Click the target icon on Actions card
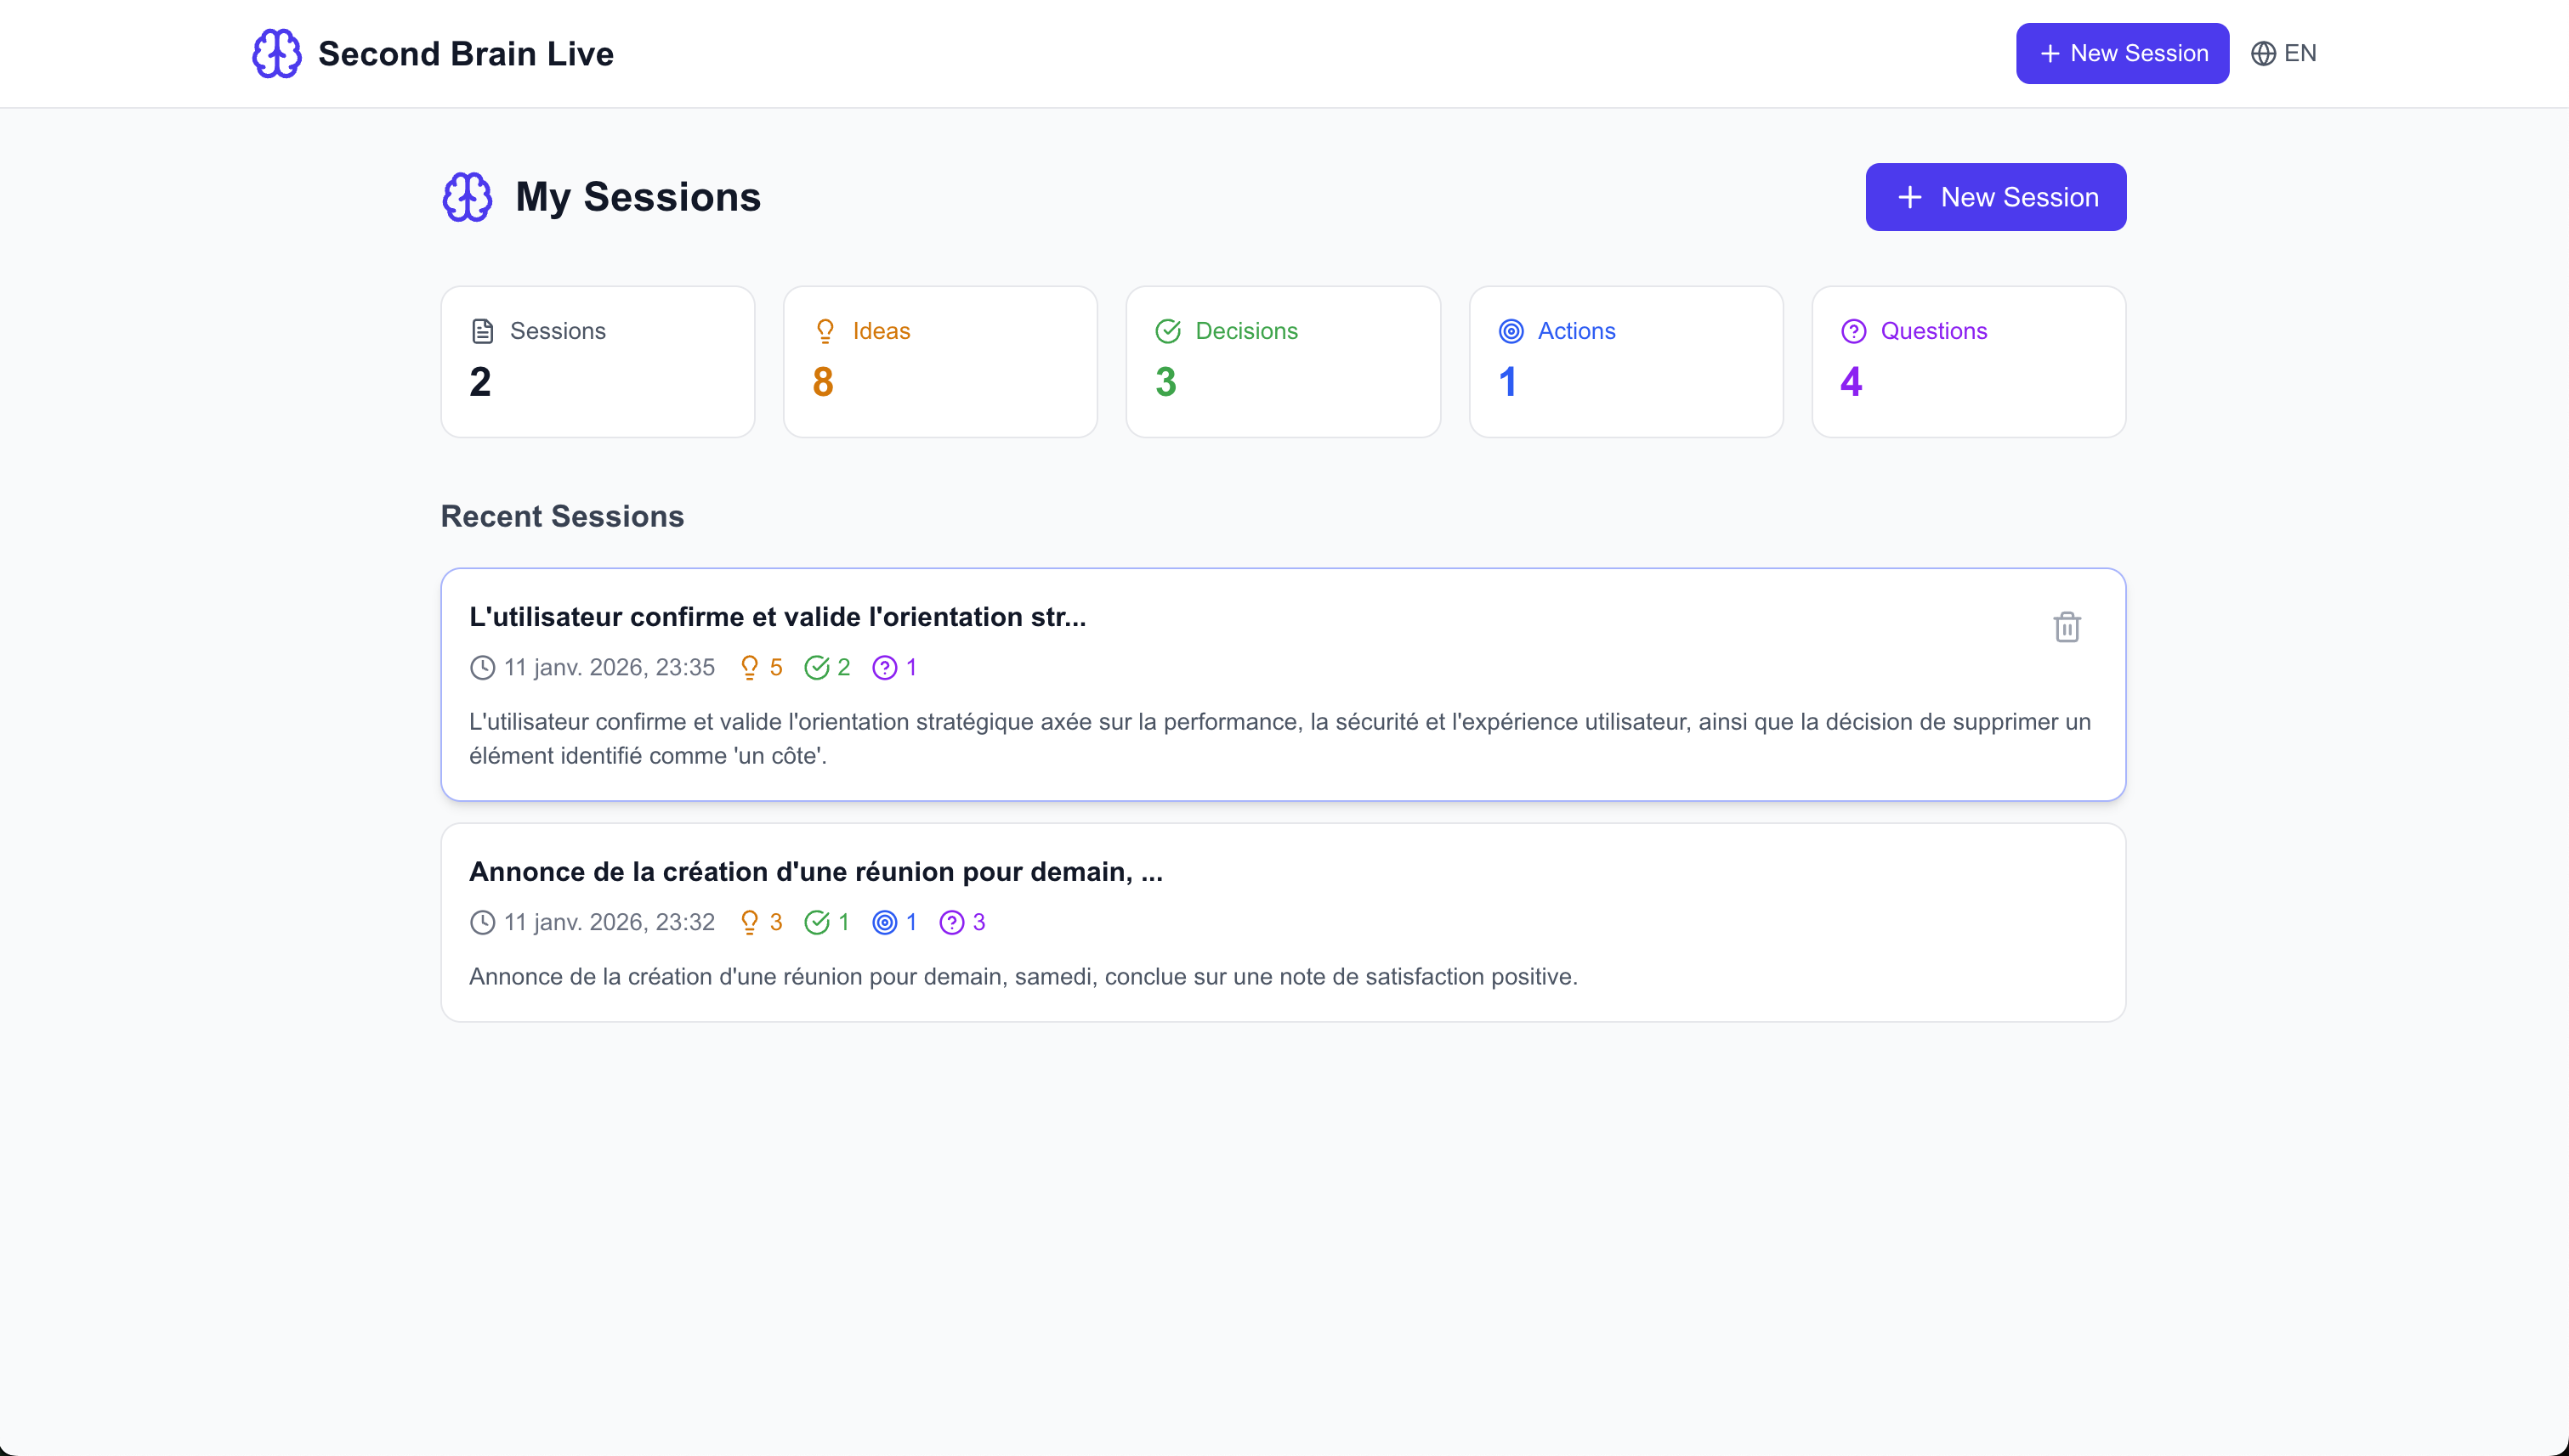Screen dimensions: 2569x1456 coord(1510,331)
